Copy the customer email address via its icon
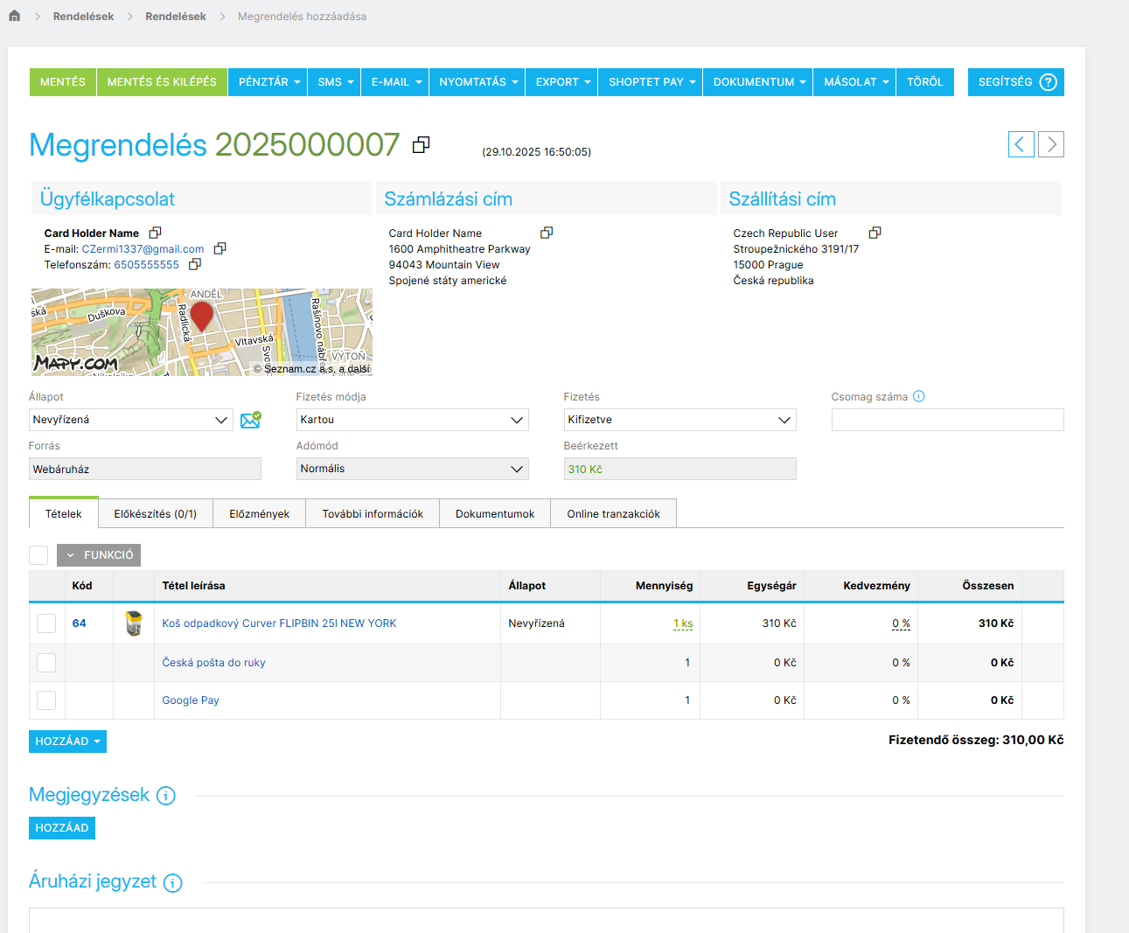Image resolution: width=1129 pixels, height=933 pixels. pos(220,248)
